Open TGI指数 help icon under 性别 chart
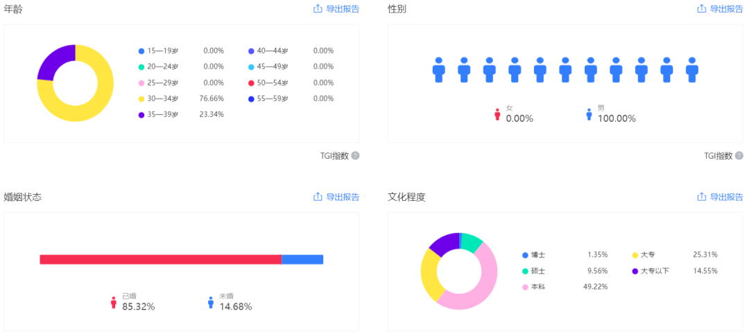This screenshot has height=336, width=749. 739,156
